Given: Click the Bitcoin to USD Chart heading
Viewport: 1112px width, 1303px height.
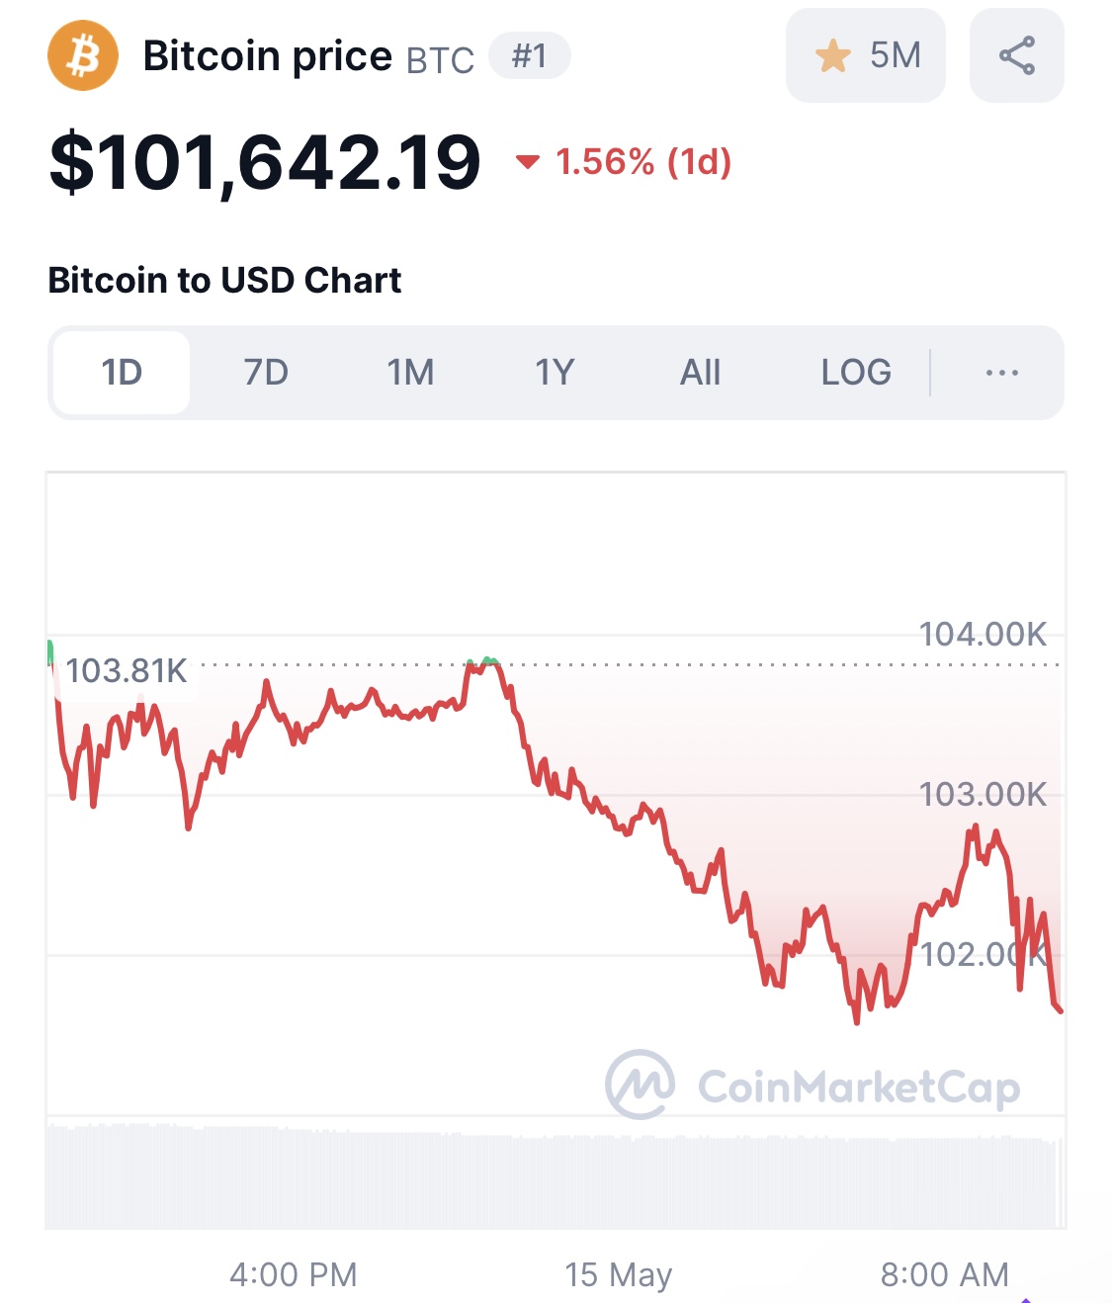Looking at the screenshot, I should click(224, 281).
